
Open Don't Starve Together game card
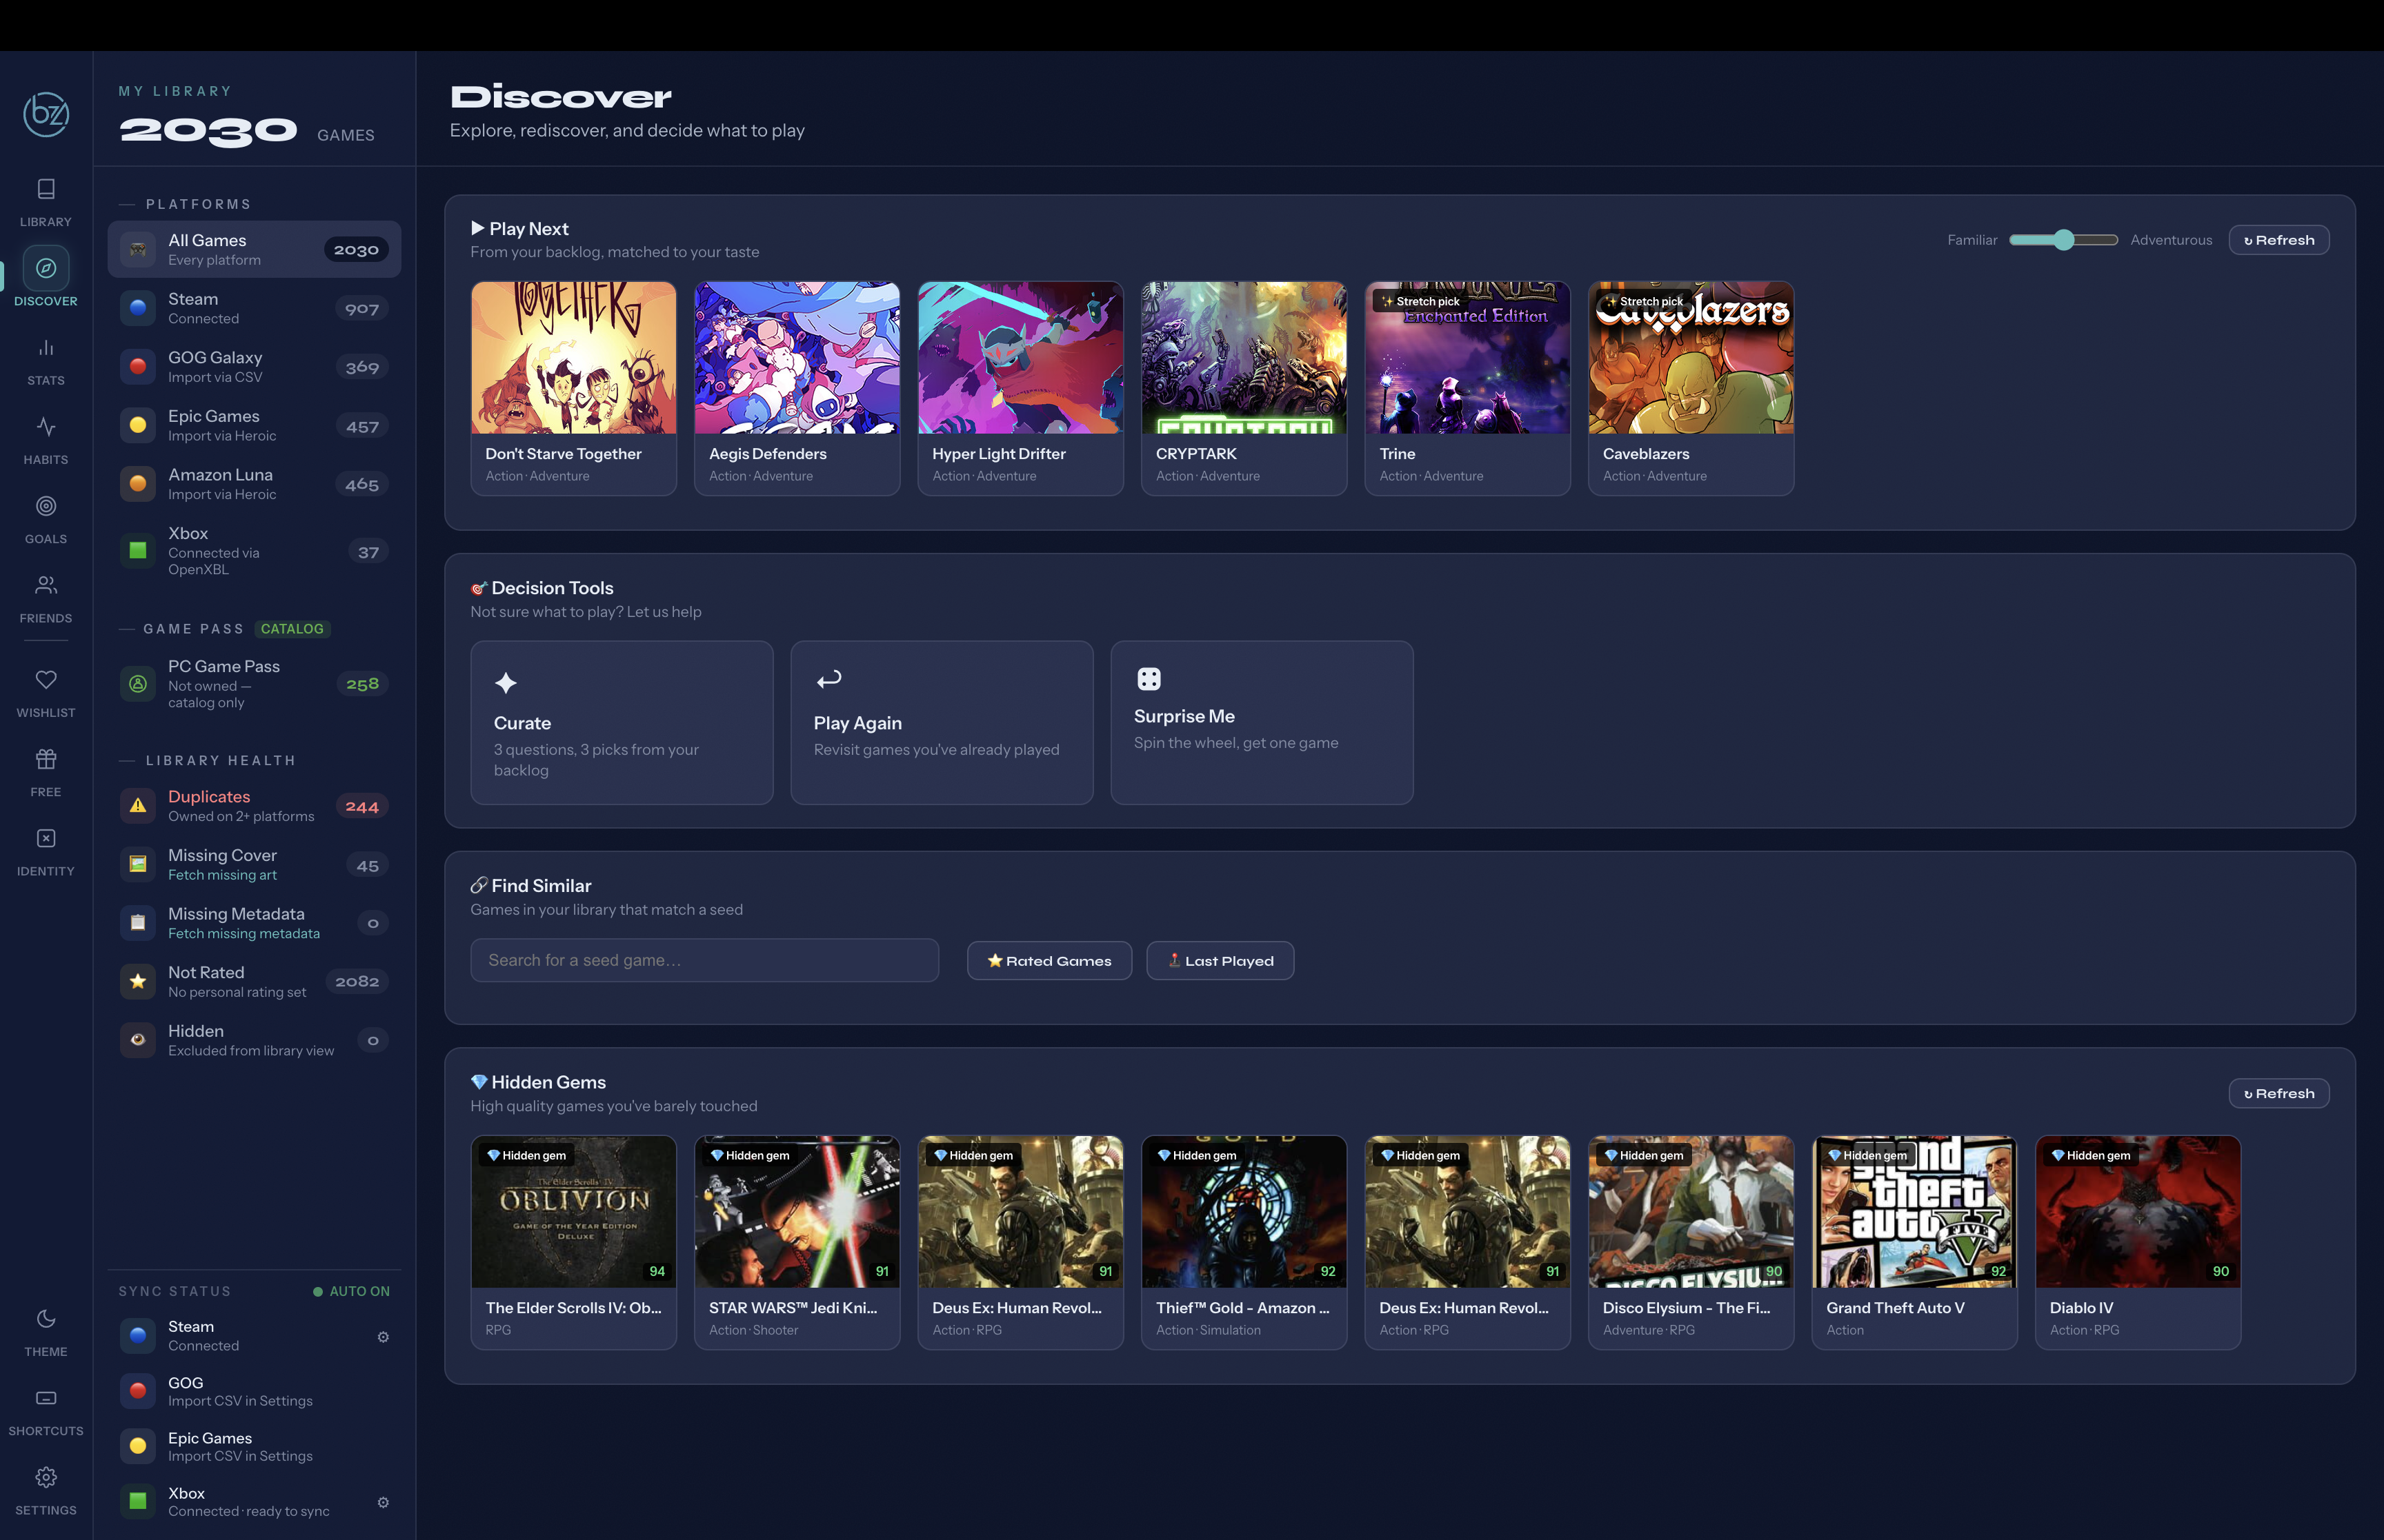(573, 388)
